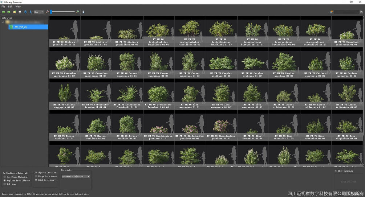Screen dimensions: 365x197
Task: Click the save disk toolbar icon
Action: coord(20,12)
